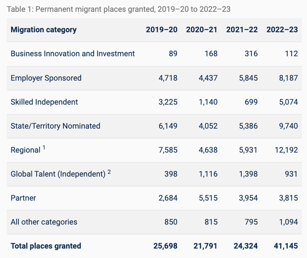This screenshot has width=307, height=258.
Task: Click the Partner row label
Action: click(x=23, y=198)
